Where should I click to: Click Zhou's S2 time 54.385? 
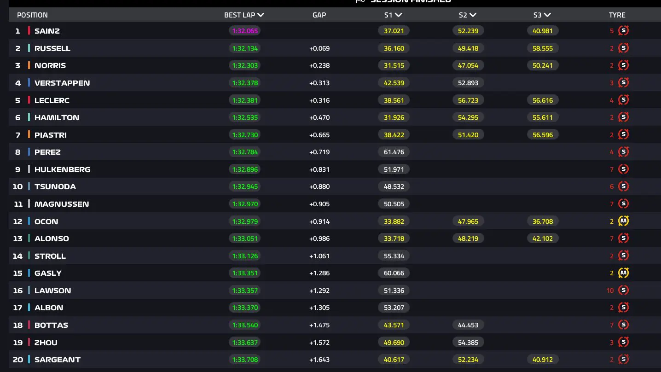click(468, 342)
